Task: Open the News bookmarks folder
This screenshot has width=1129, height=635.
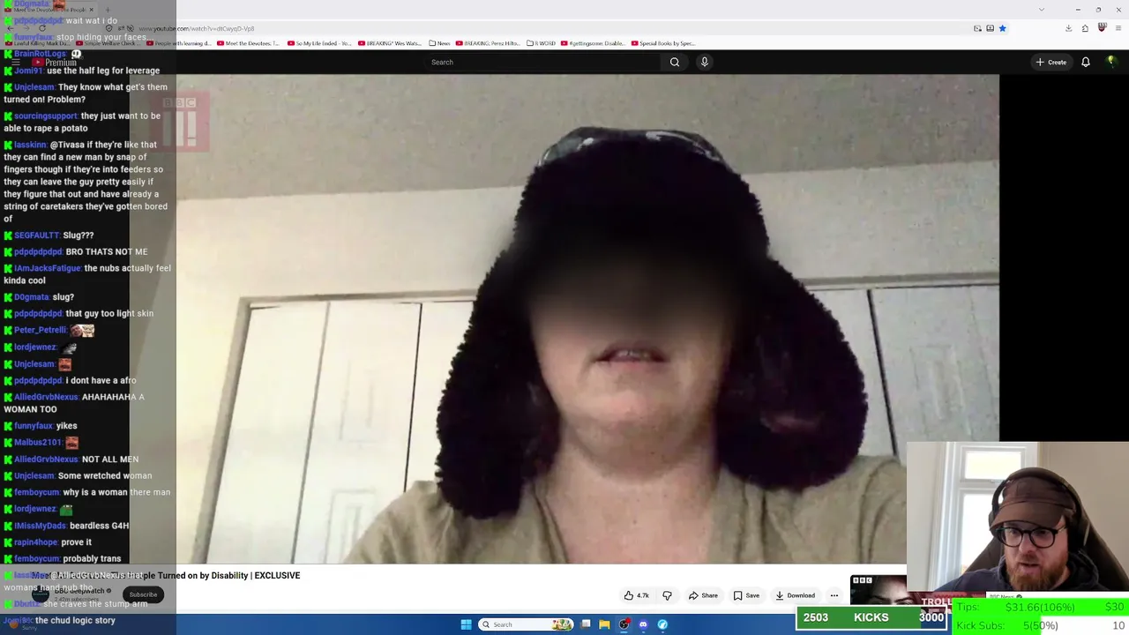Action: pos(439,43)
